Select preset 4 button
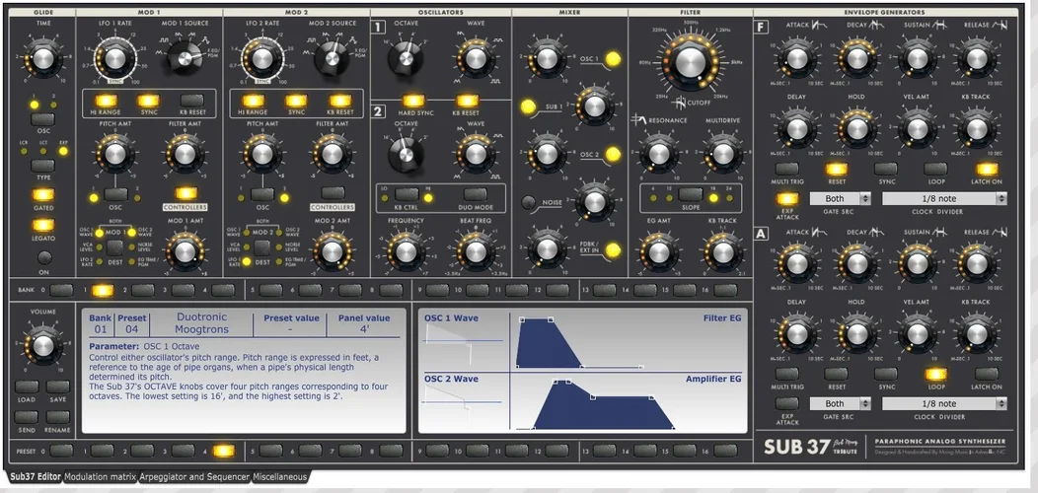This screenshot has width=1038, height=493. pos(223,451)
